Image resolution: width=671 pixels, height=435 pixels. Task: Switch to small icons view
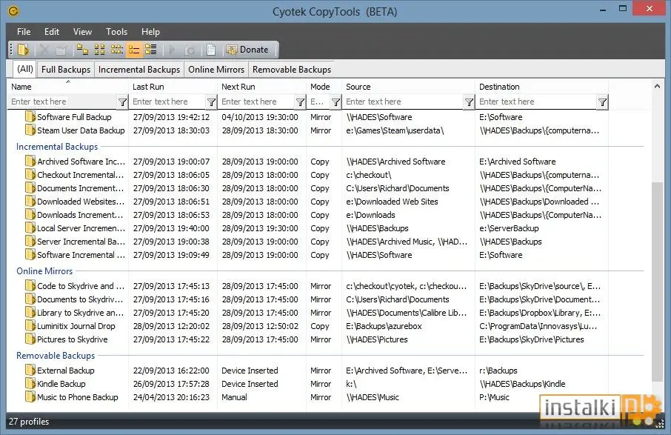(99, 50)
